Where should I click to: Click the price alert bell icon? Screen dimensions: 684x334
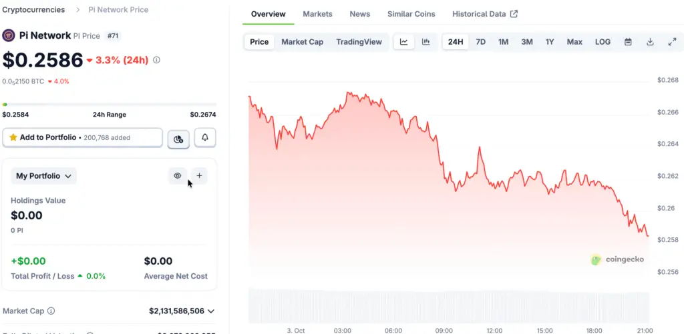205,138
